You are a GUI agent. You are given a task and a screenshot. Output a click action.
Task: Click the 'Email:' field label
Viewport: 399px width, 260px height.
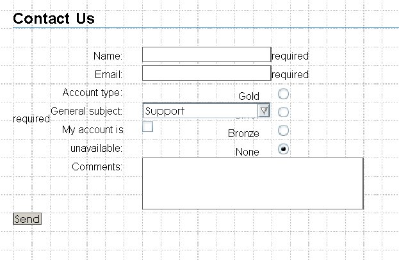coord(108,74)
